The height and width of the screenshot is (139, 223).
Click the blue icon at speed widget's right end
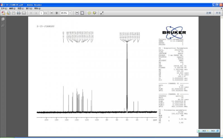pyautogui.click(x=217, y=131)
